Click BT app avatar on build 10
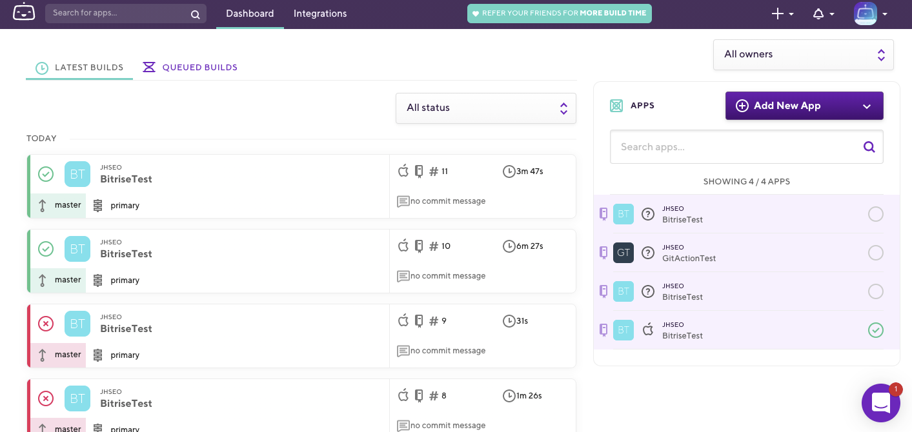The height and width of the screenshot is (432, 912). pyautogui.click(x=77, y=249)
